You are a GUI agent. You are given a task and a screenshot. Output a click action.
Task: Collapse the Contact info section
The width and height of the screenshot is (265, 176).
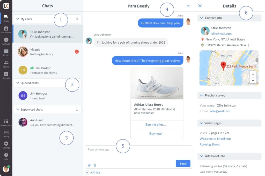coord(202,18)
